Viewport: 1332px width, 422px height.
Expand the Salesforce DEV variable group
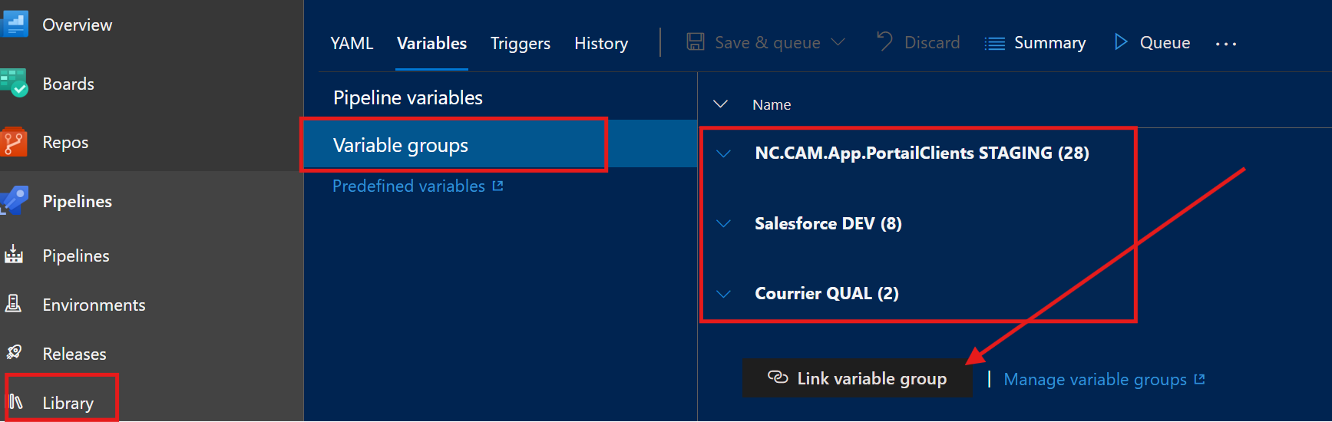pyautogui.click(x=723, y=224)
